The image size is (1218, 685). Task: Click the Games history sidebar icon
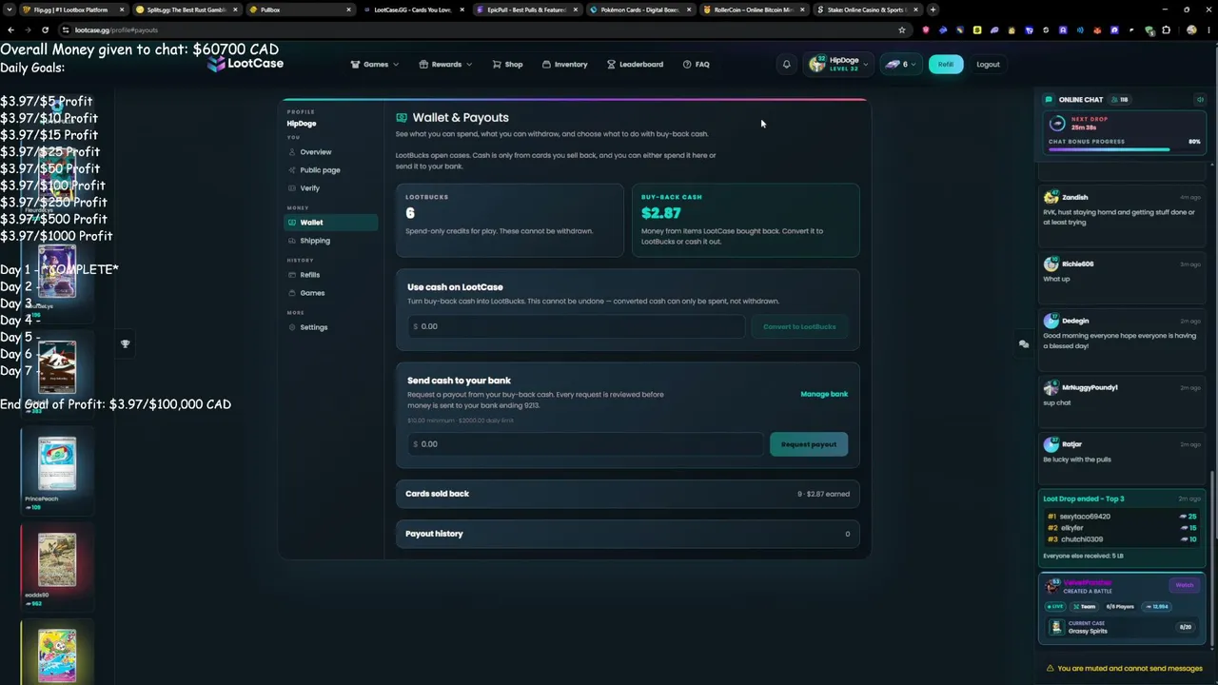[x=292, y=293]
